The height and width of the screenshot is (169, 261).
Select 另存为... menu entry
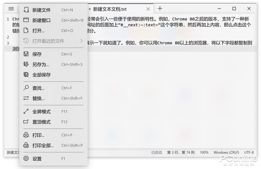tap(53, 64)
